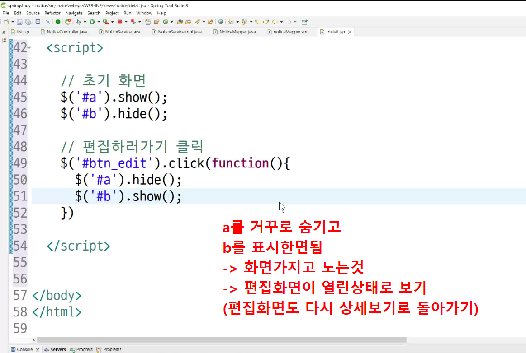Close the detail.jsp editor tab
Image resolution: width=526 pixels, height=353 pixels.
tap(350, 32)
